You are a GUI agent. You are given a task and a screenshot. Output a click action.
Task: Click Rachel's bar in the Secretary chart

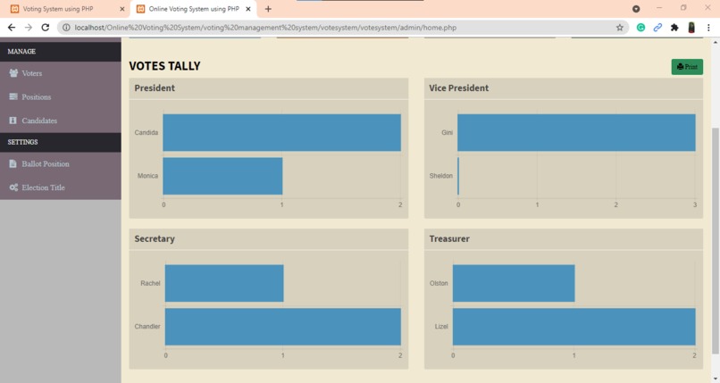224,283
